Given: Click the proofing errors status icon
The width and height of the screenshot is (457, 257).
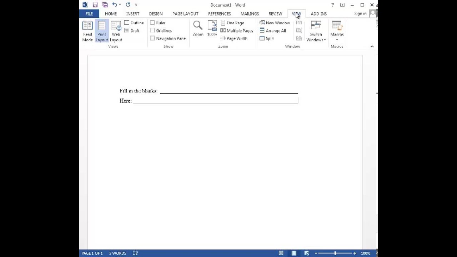Looking at the screenshot, I should pos(135,253).
